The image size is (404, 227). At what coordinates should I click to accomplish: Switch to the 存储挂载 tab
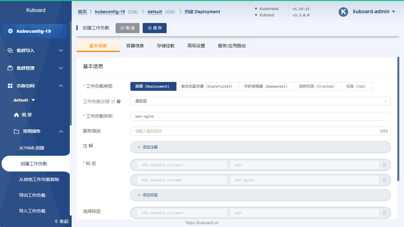166,46
